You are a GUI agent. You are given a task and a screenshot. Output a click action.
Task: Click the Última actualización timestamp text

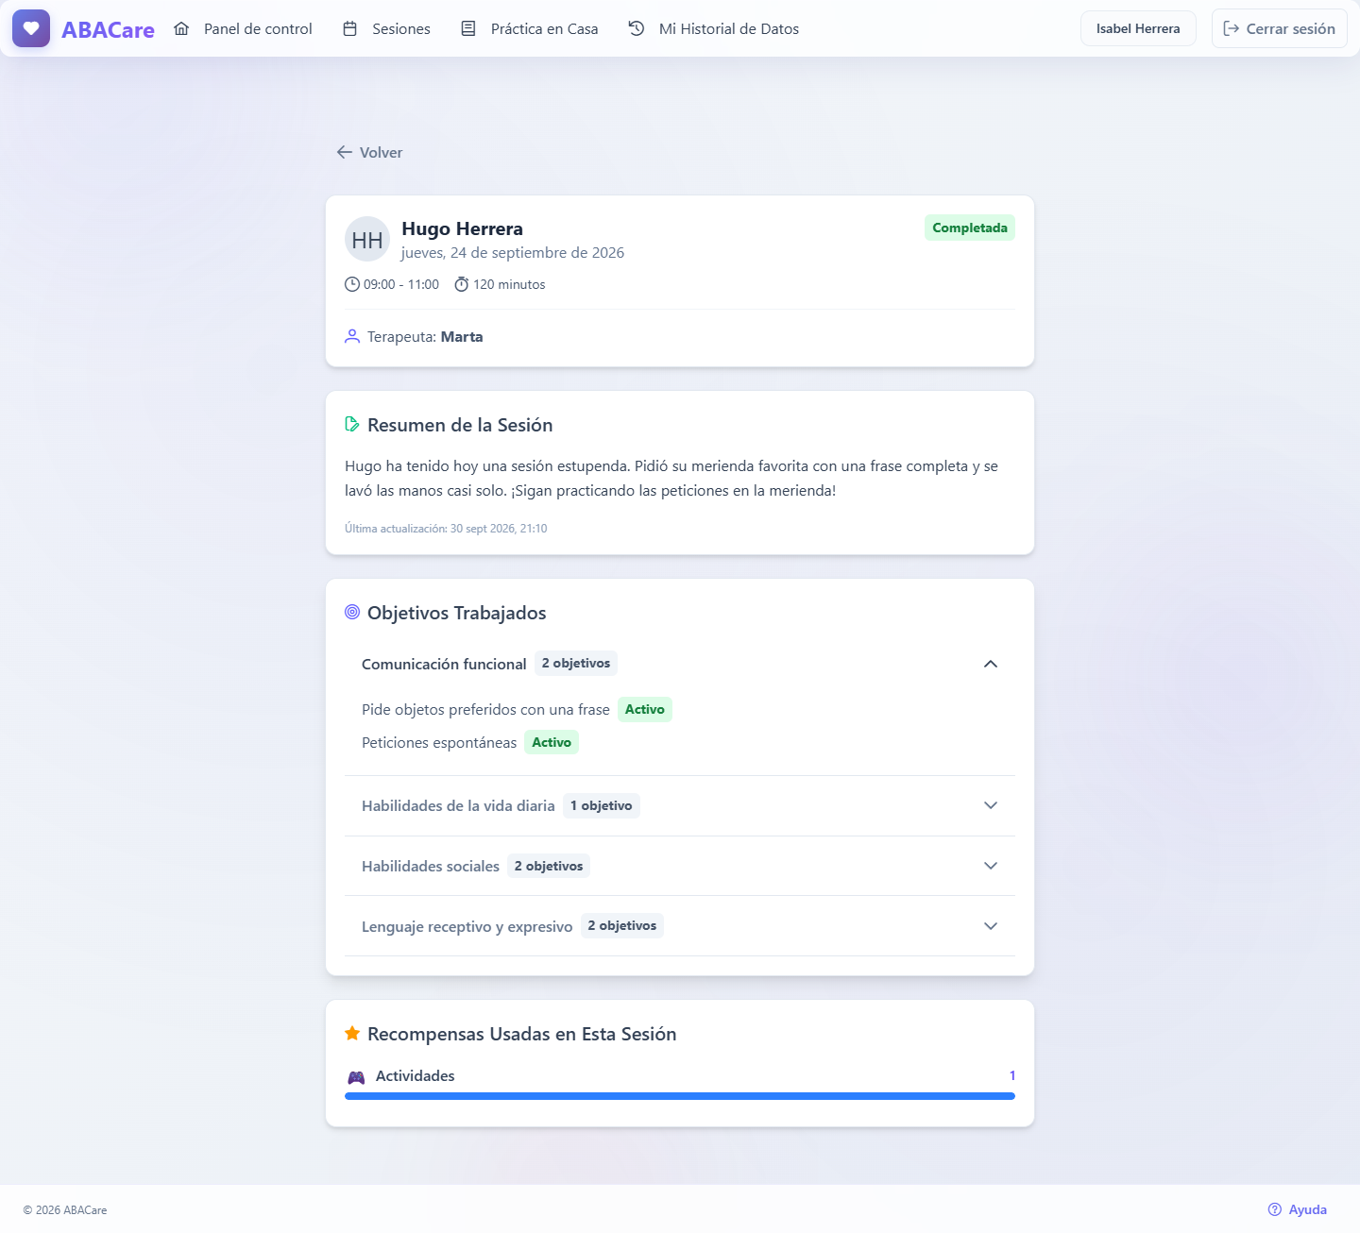[x=446, y=529]
